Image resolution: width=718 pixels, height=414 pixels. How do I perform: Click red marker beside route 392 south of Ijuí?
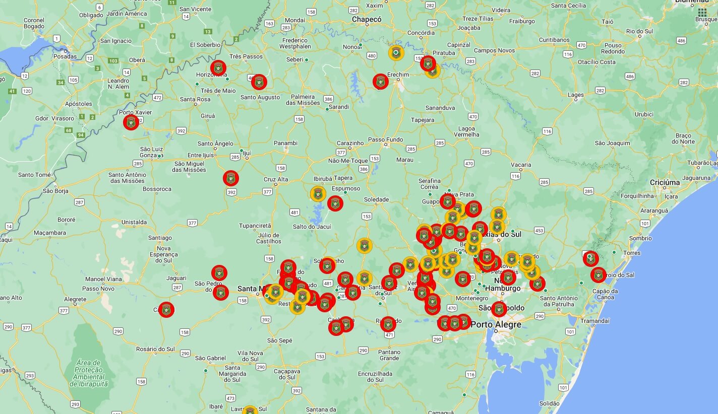[231, 178]
